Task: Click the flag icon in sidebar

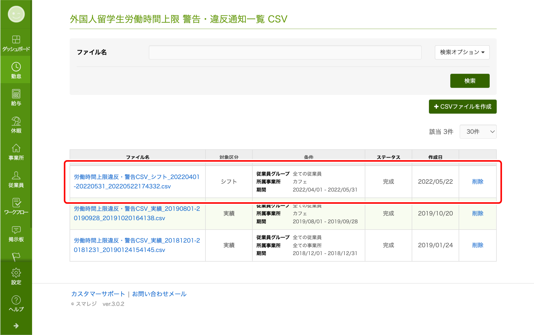Action: pos(16,256)
